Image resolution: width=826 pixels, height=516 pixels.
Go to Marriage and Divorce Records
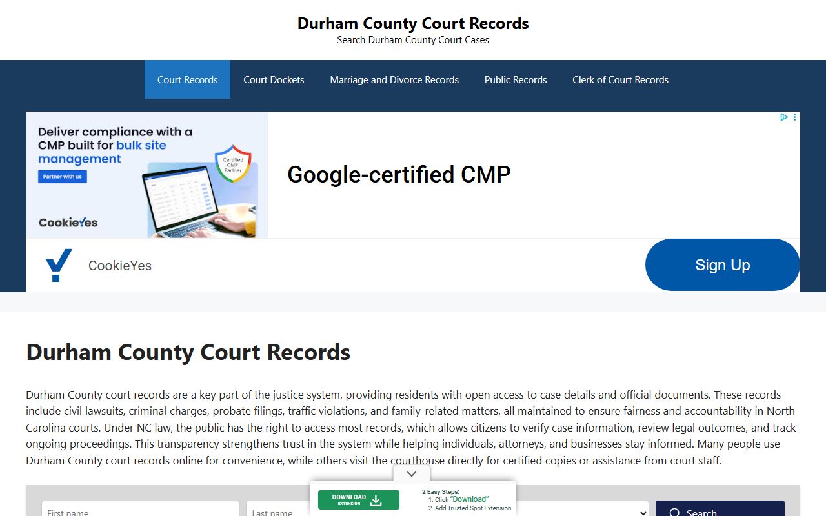[x=394, y=79]
